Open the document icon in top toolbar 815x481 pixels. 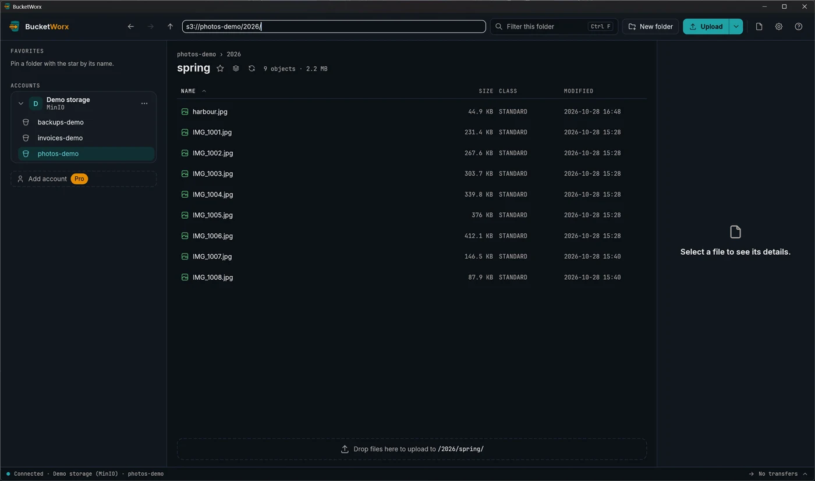(x=759, y=27)
